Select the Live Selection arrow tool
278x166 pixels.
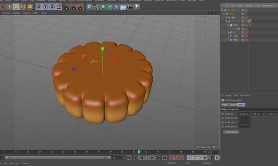pos(2,7)
